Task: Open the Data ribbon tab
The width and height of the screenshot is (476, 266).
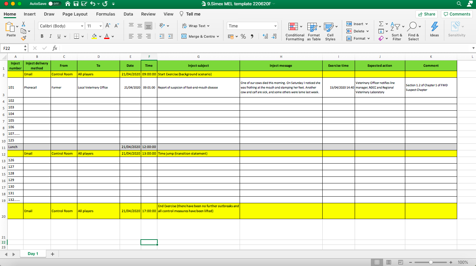Action: (x=128, y=14)
